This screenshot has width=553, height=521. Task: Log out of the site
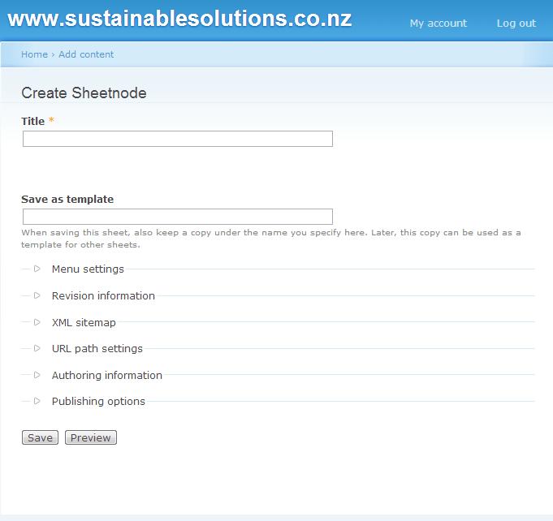click(x=516, y=24)
